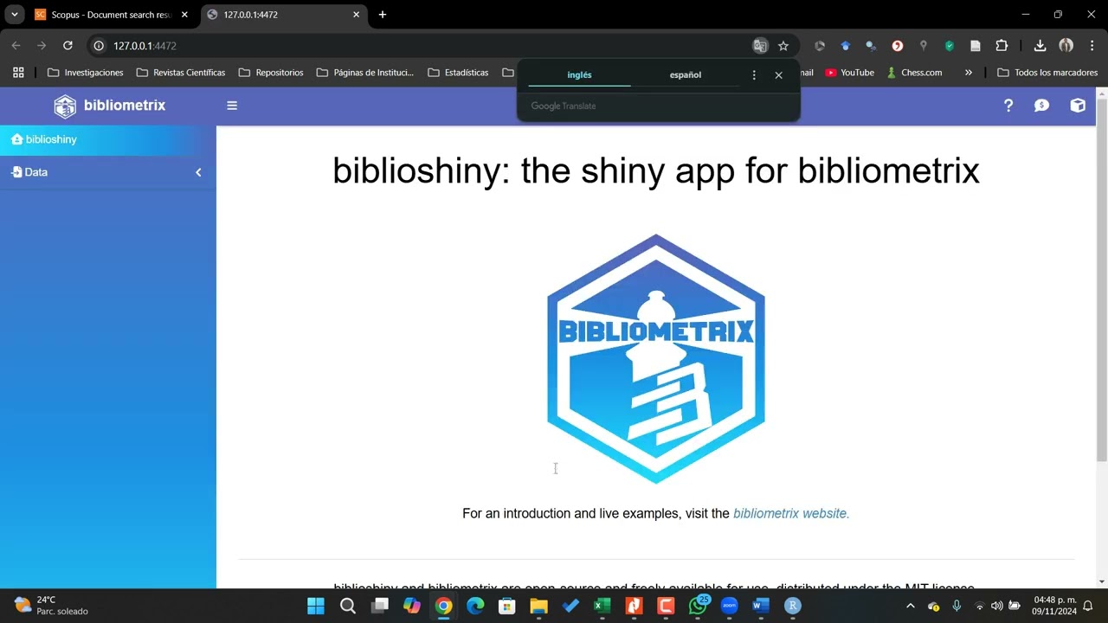Open the Extensions puzzle icon
The height and width of the screenshot is (623, 1108).
1002,46
